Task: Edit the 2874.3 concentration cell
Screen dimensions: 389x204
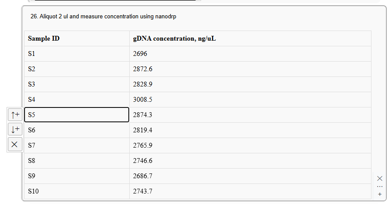Action: point(250,115)
